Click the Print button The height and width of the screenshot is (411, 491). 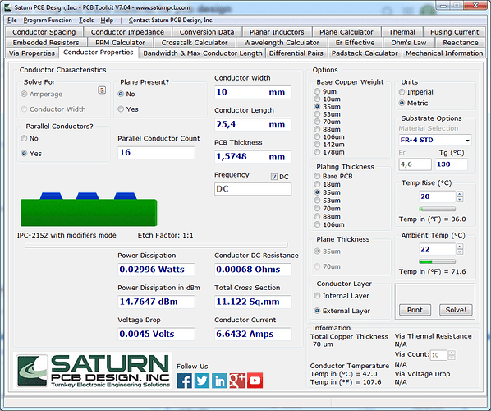coord(415,310)
